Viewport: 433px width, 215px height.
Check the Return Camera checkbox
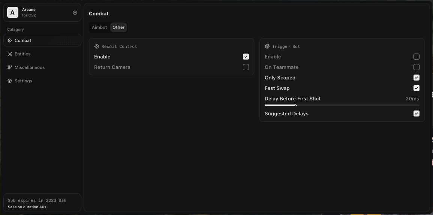coord(246,67)
